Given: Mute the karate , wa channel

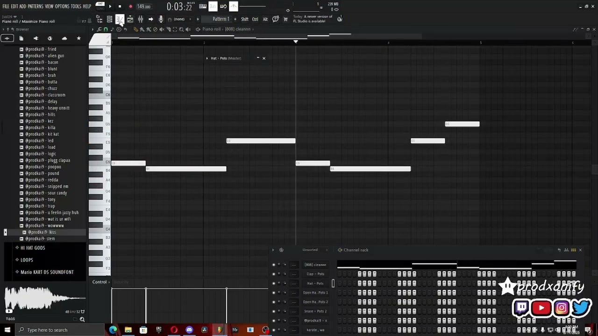Looking at the screenshot, I should [274, 330].
